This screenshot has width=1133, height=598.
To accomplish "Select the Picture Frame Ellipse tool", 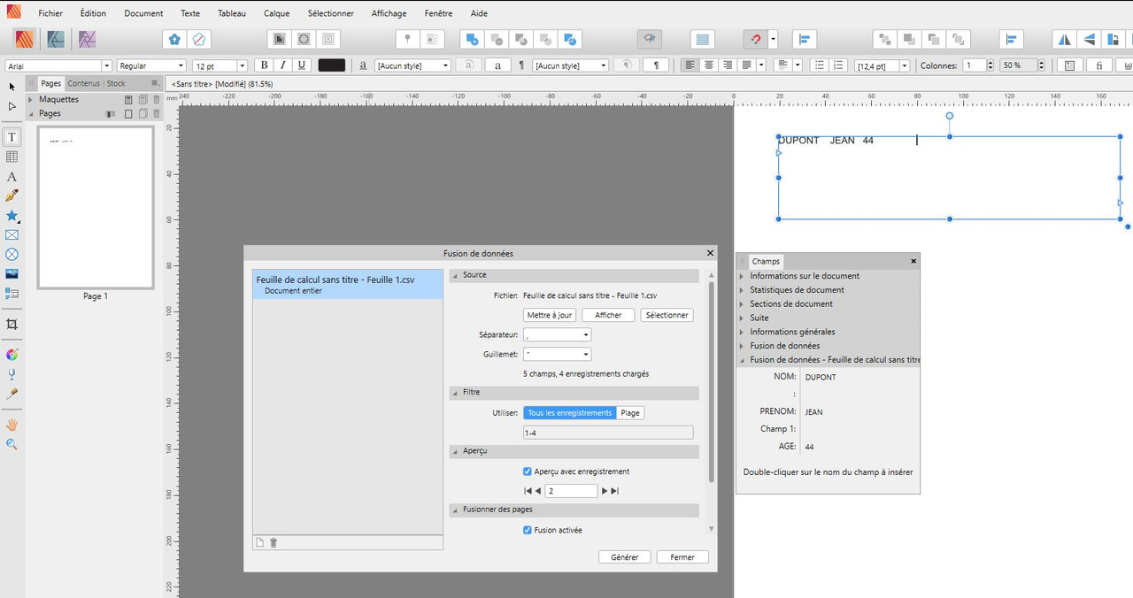I will pyautogui.click(x=12, y=255).
